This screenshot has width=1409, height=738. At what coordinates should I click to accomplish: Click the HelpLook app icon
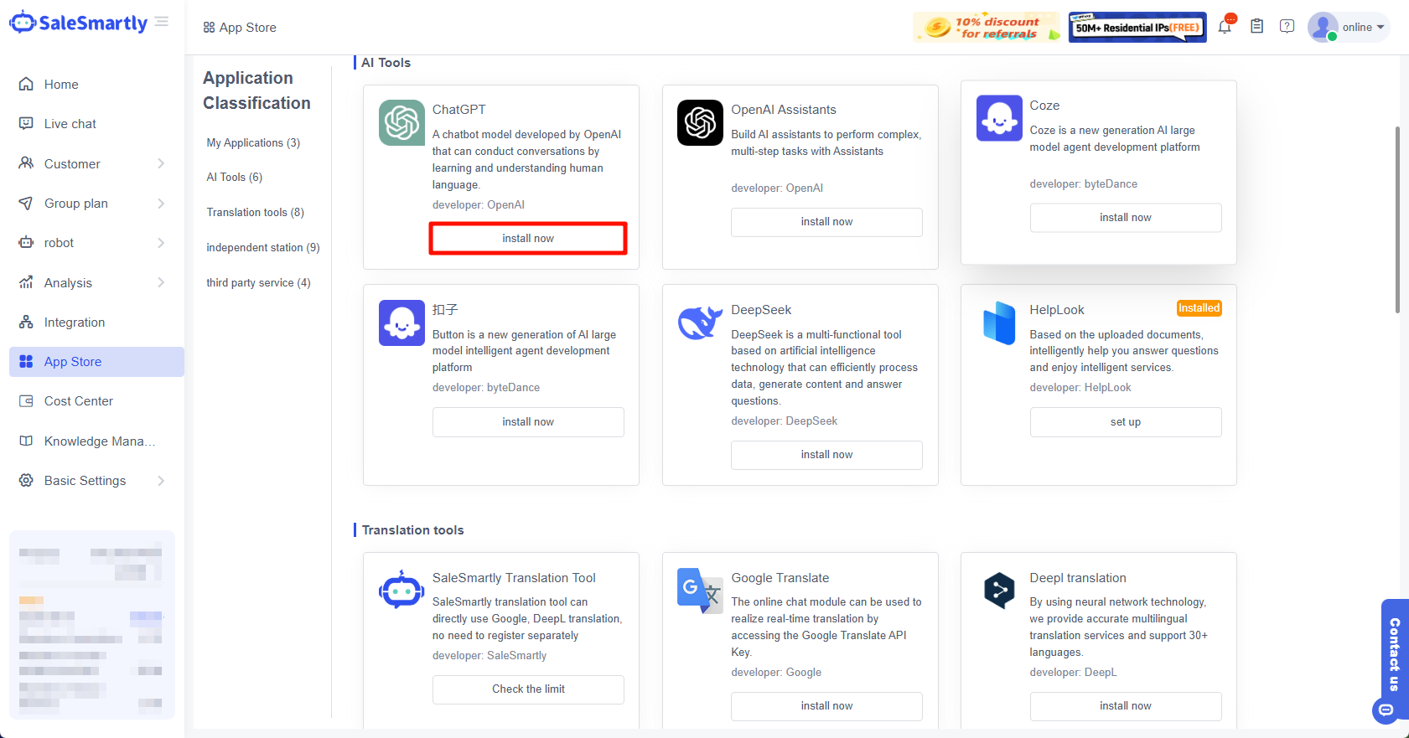click(x=999, y=323)
